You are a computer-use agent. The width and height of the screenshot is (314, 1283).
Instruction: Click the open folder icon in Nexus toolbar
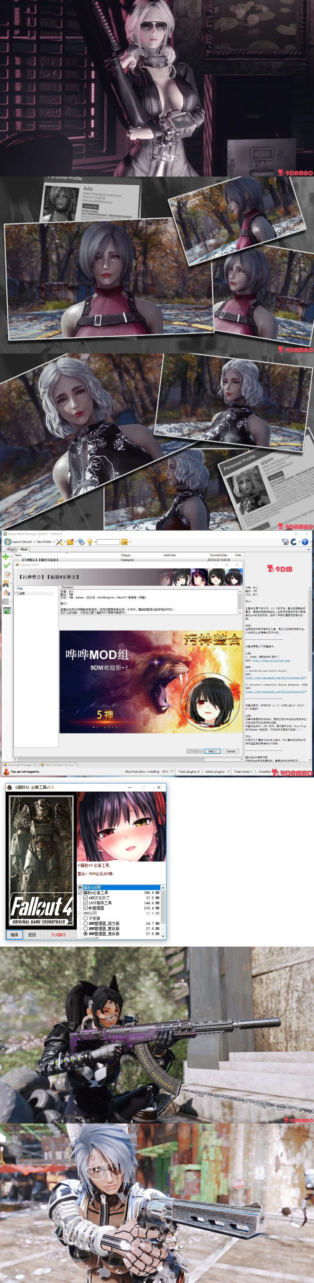[70, 542]
